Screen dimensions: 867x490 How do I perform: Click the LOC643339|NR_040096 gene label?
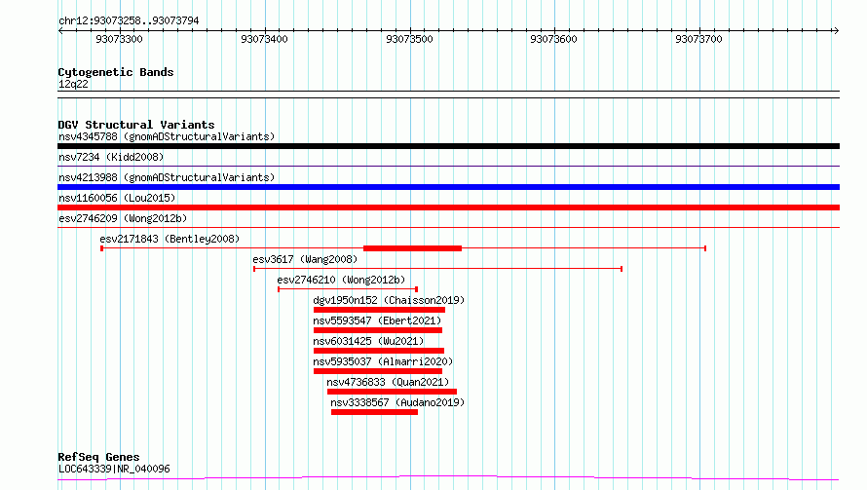click(x=114, y=469)
